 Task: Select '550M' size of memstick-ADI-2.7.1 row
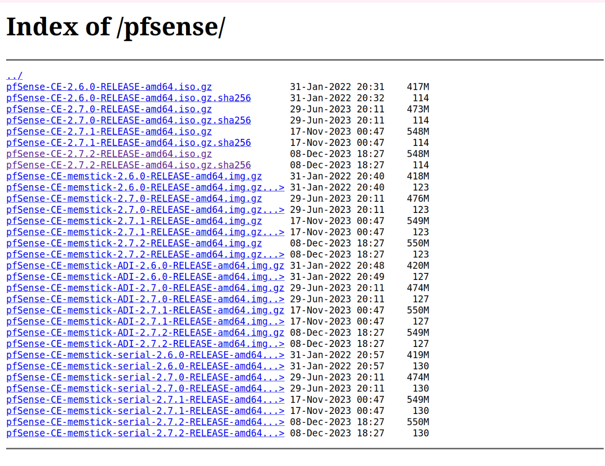(x=418, y=310)
